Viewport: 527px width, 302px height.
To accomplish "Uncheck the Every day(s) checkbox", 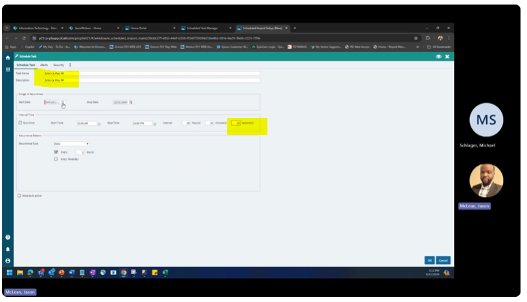I will [56, 152].
